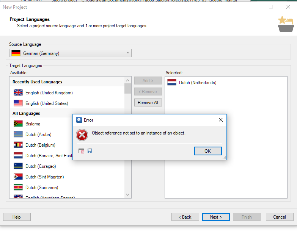
Task: Select Dutch (Suriname) from the list
Action: pyautogui.click(x=41, y=188)
